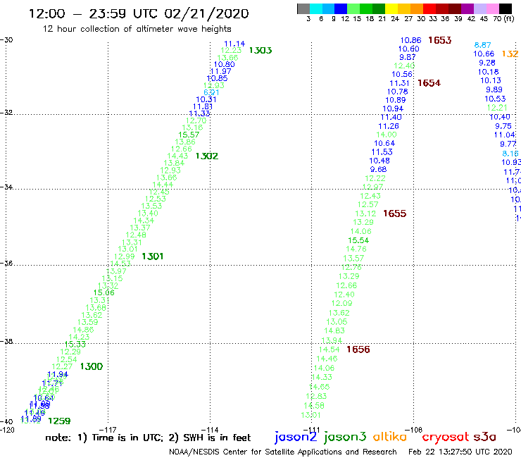521x458 pixels.
Task: Click the jason2 satellite legend label
Action: (296, 437)
